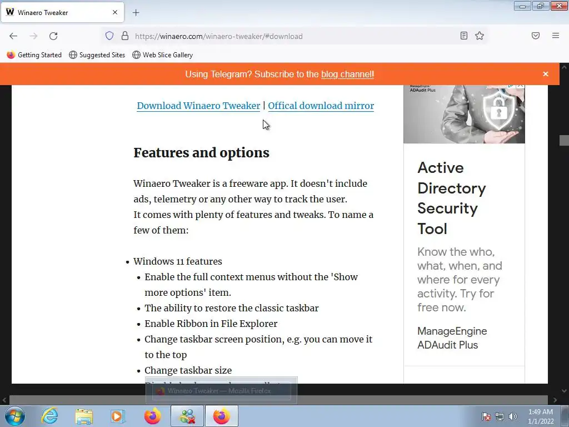Click the Features and options heading

(x=201, y=153)
